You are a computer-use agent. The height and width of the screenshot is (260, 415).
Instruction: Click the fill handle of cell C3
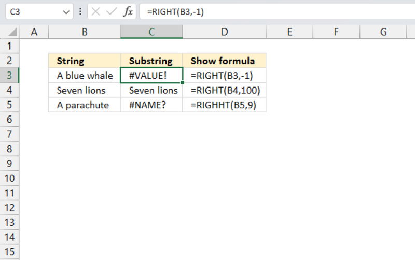tap(183, 82)
